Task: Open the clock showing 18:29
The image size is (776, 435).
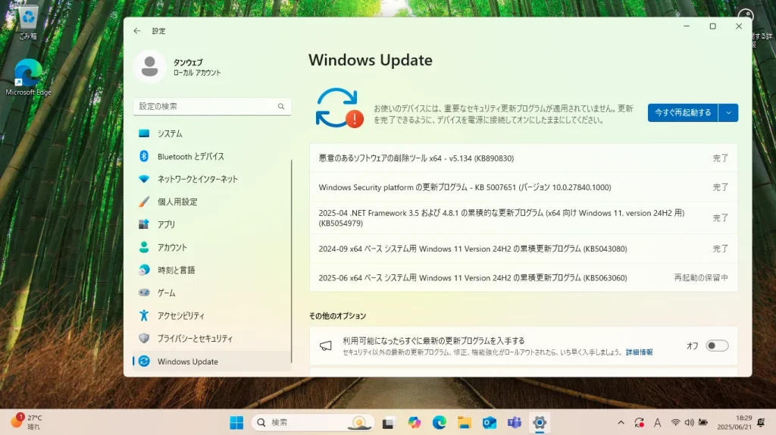Action: [x=734, y=423]
